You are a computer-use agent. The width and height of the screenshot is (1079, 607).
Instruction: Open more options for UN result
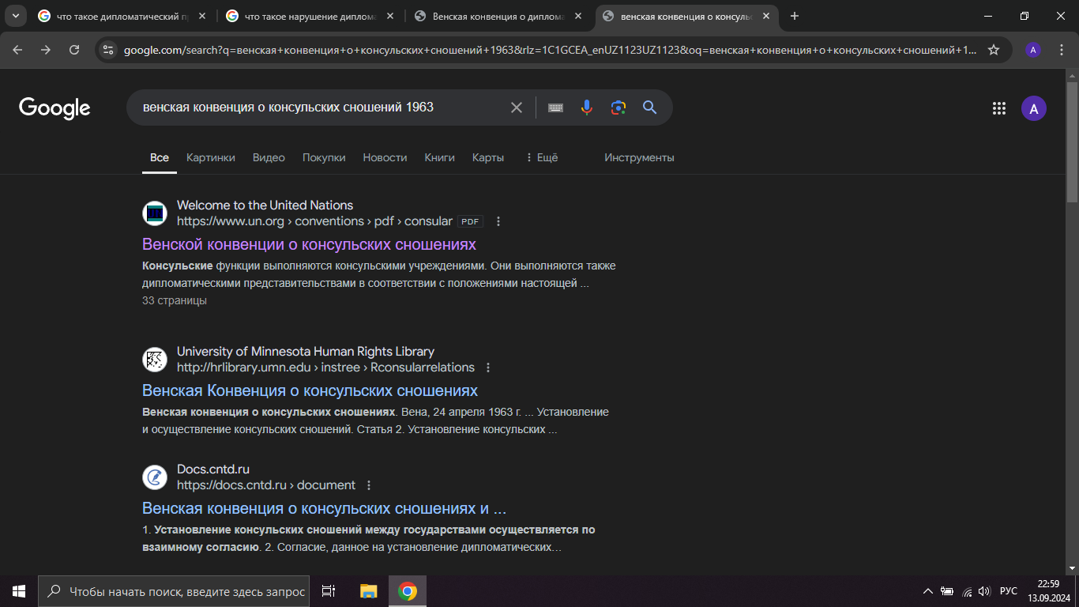point(498,221)
